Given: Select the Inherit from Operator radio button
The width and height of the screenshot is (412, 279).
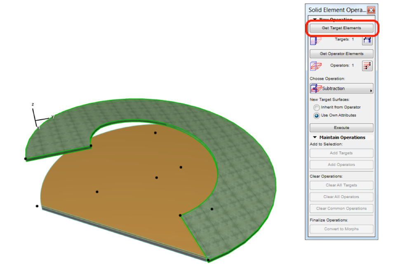Looking at the screenshot, I should pos(316,107).
